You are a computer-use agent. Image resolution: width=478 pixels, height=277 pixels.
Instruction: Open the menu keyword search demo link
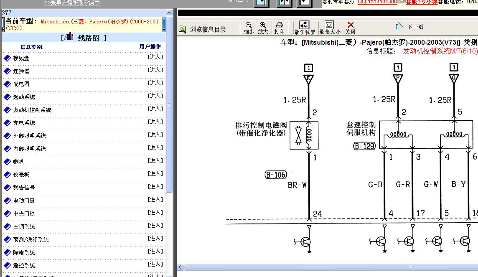point(72,3)
